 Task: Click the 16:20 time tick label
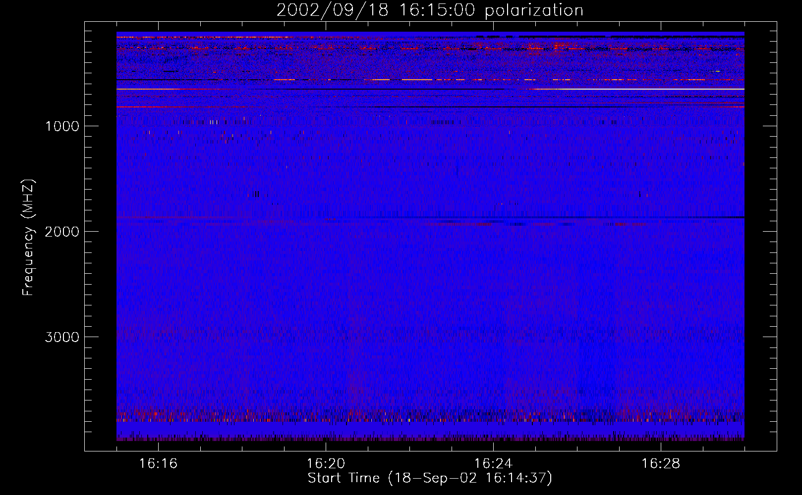(x=326, y=464)
